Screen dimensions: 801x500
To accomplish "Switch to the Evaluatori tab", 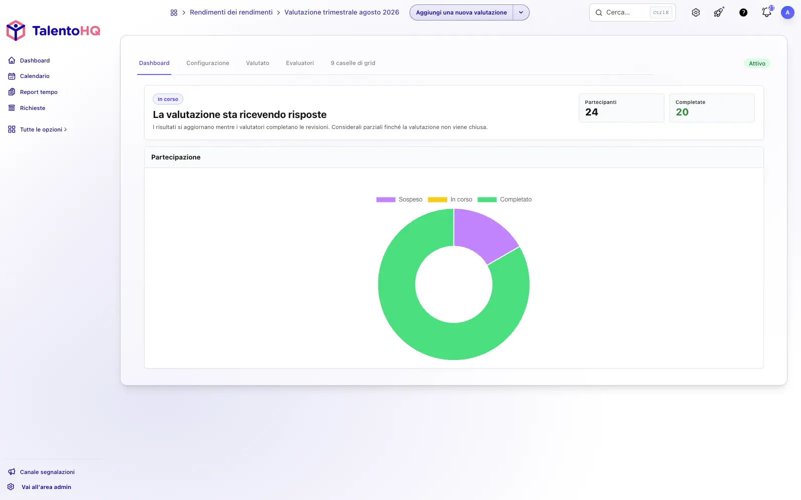I will tap(300, 63).
